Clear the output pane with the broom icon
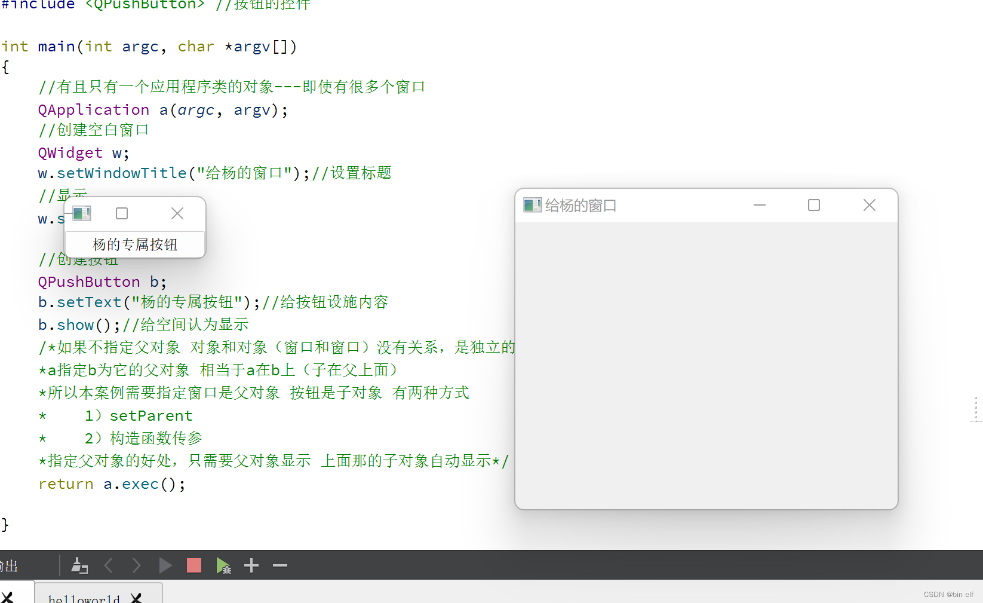Screen dimensions: 983x603 point(79,565)
